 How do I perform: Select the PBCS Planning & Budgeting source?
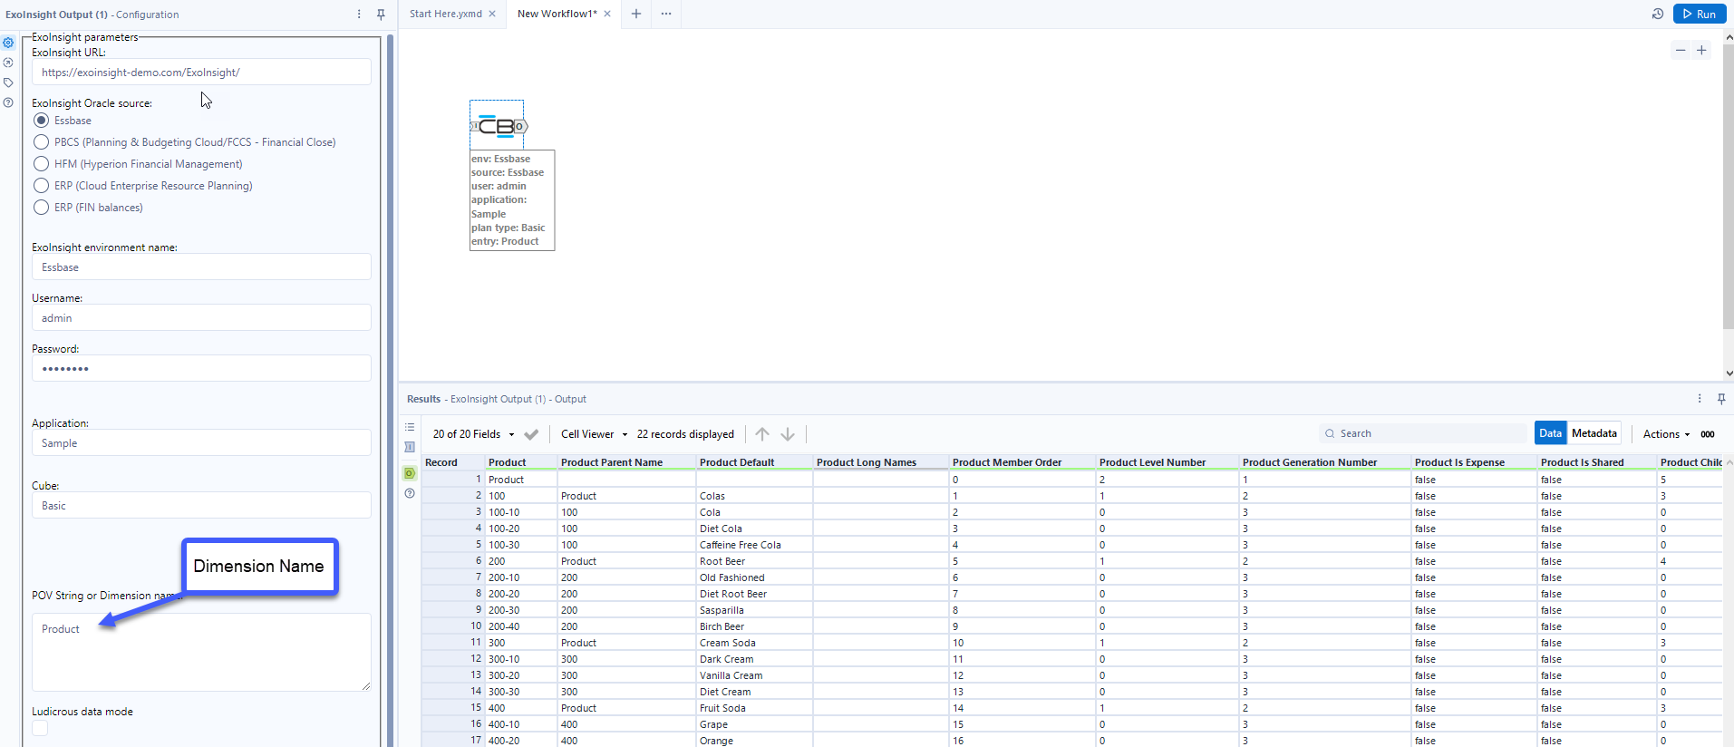(41, 142)
